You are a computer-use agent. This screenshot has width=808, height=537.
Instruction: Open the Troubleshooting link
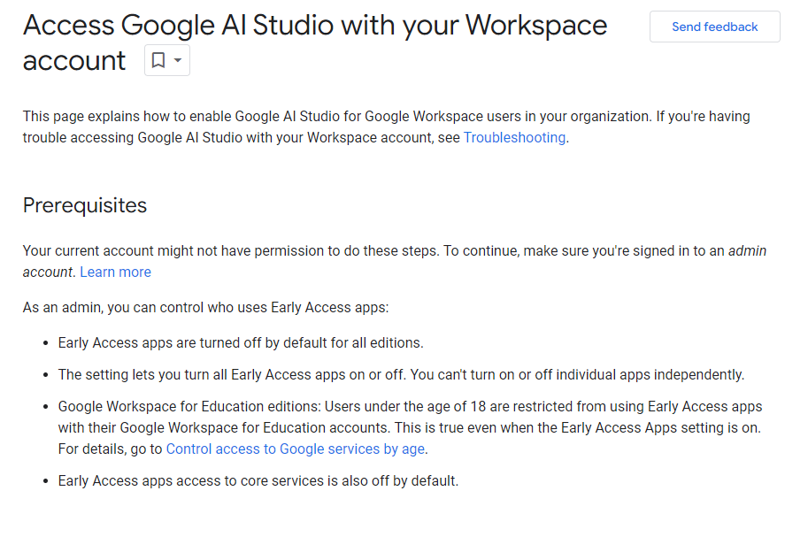click(x=514, y=137)
